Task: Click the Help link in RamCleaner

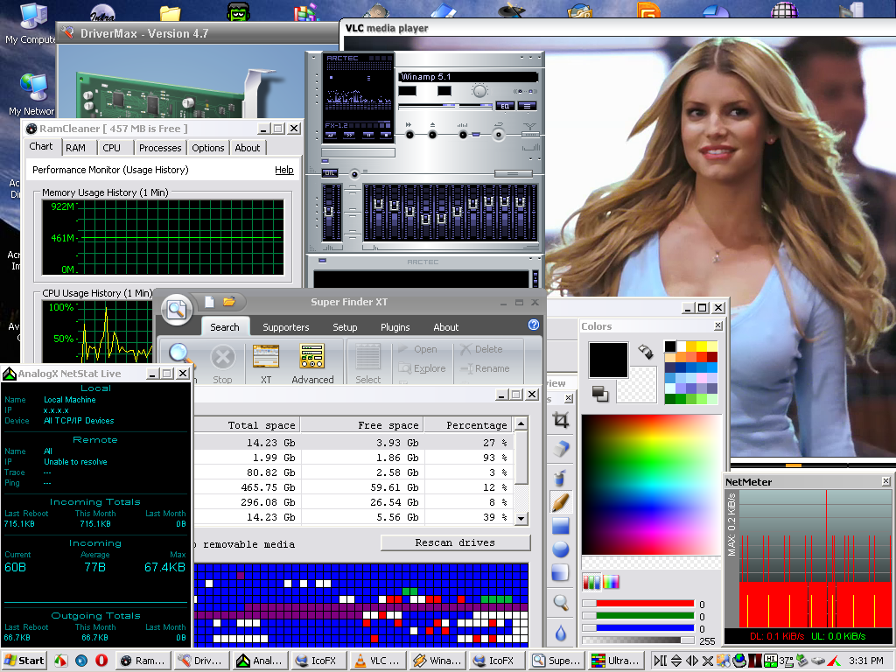Action: click(x=284, y=170)
